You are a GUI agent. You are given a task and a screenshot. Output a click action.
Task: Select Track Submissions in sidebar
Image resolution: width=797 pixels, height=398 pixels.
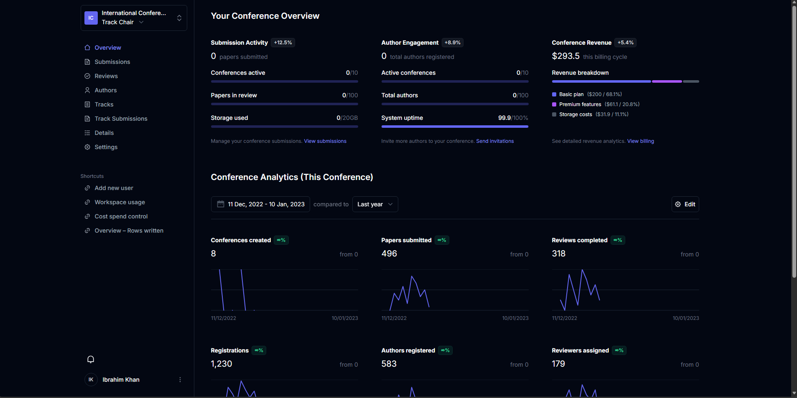coord(121,119)
